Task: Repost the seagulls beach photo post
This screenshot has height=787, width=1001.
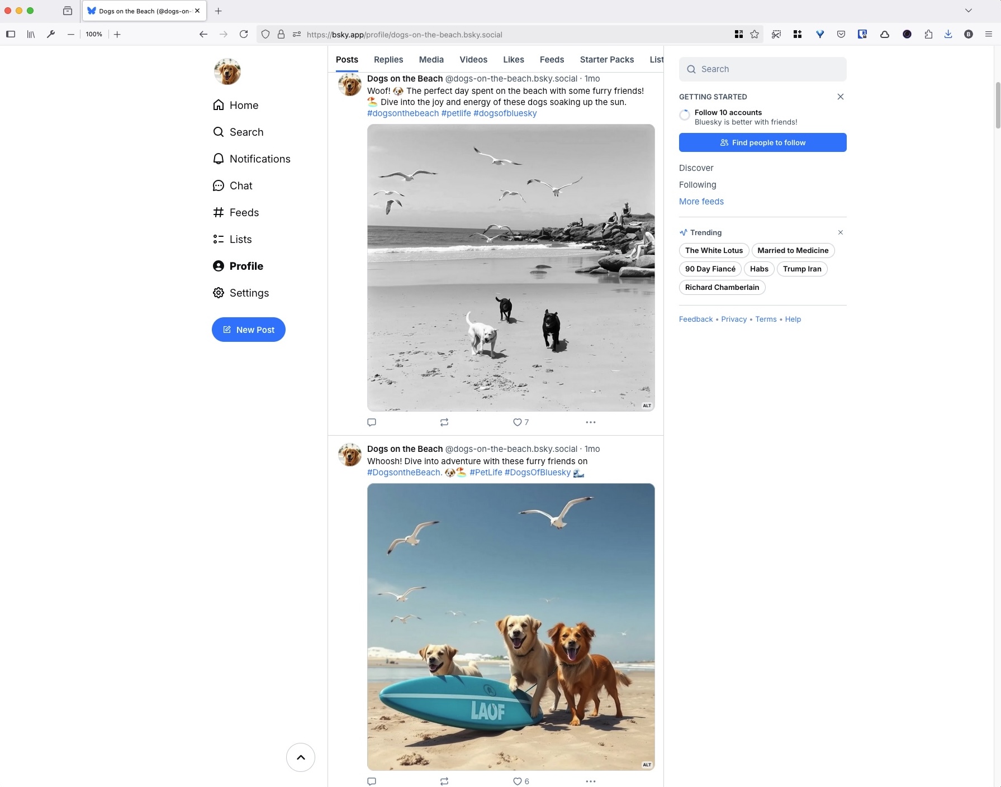Action: (444, 422)
